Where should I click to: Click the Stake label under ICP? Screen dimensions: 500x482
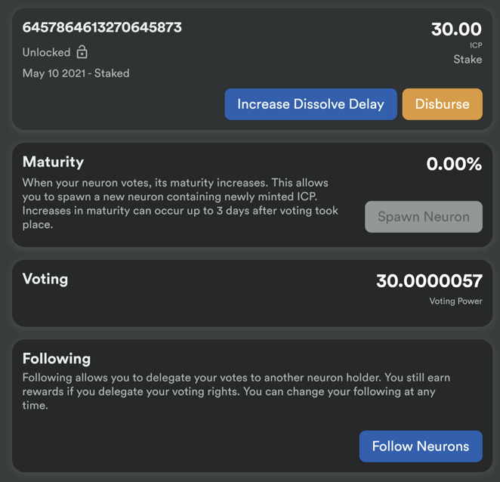468,60
